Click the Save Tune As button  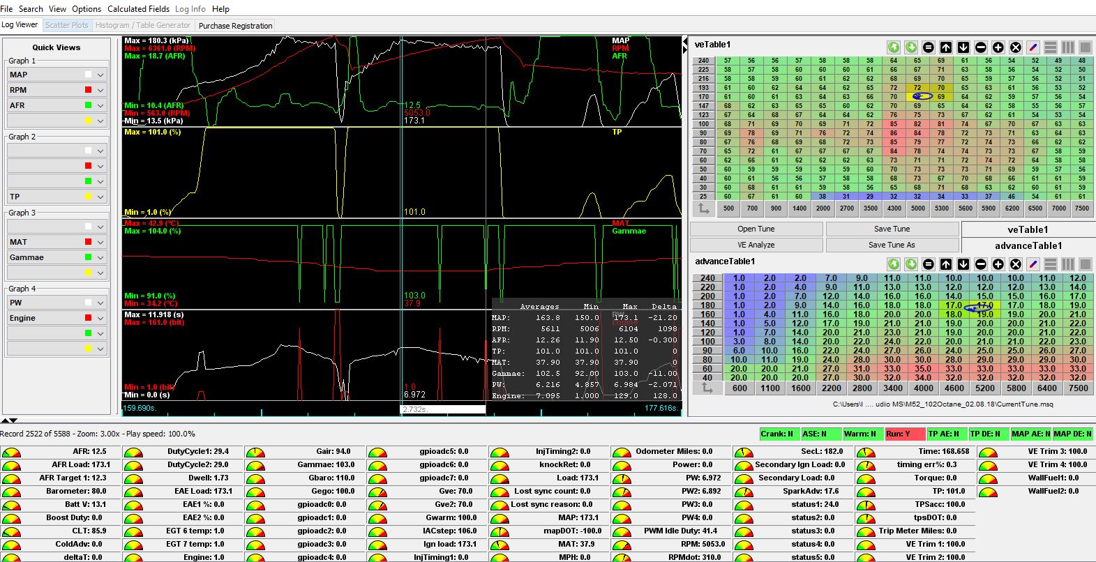tap(892, 245)
